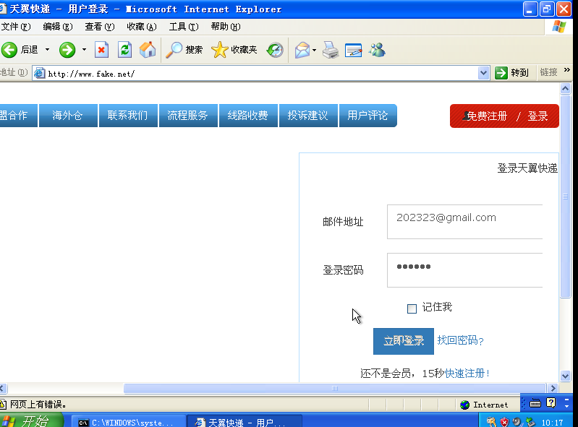
Task: Go to Home page icon
Action: [148, 50]
